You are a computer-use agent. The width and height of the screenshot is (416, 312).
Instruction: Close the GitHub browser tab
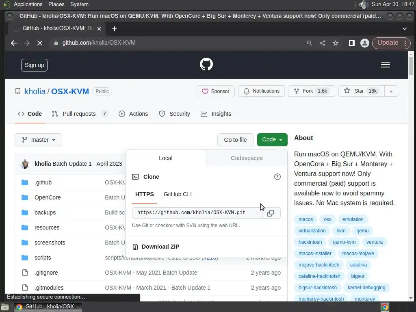click(99, 29)
